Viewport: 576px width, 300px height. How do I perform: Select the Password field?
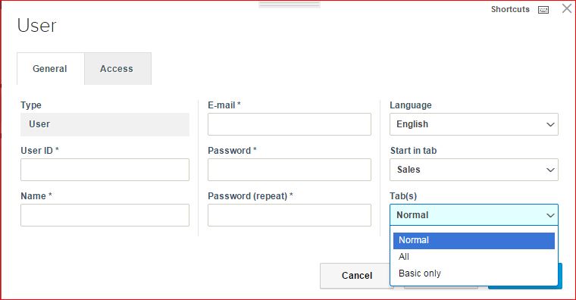[289, 170]
